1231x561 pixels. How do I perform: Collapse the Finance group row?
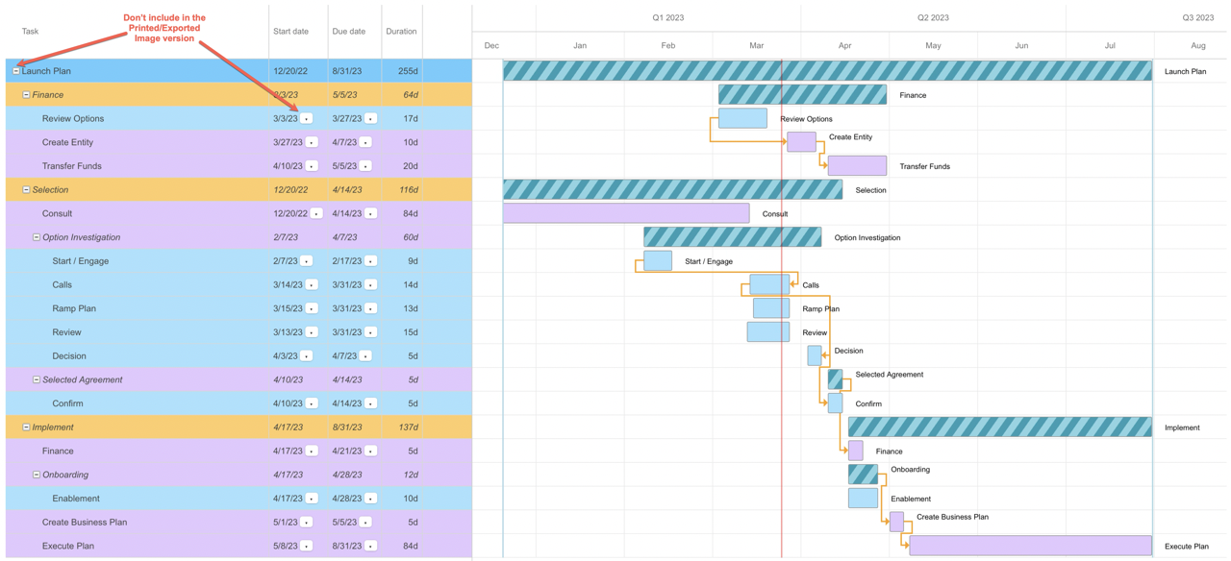pyautogui.click(x=26, y=95)
